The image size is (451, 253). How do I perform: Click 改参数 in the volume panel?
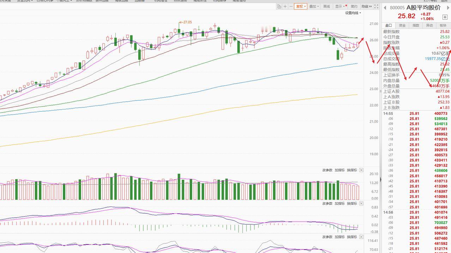(327, 170)
